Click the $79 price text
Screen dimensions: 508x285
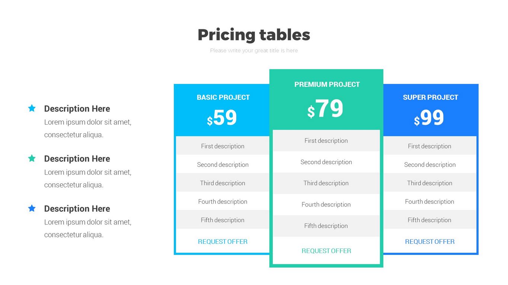point(326,109)
